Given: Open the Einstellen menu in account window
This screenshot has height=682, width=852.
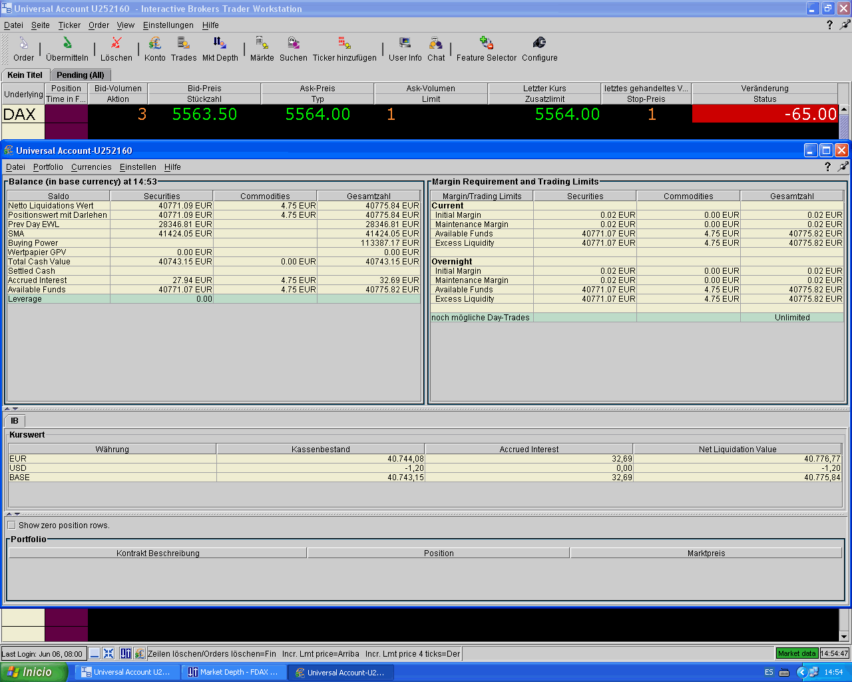Looking at the screenshot, I should point(138,167).
